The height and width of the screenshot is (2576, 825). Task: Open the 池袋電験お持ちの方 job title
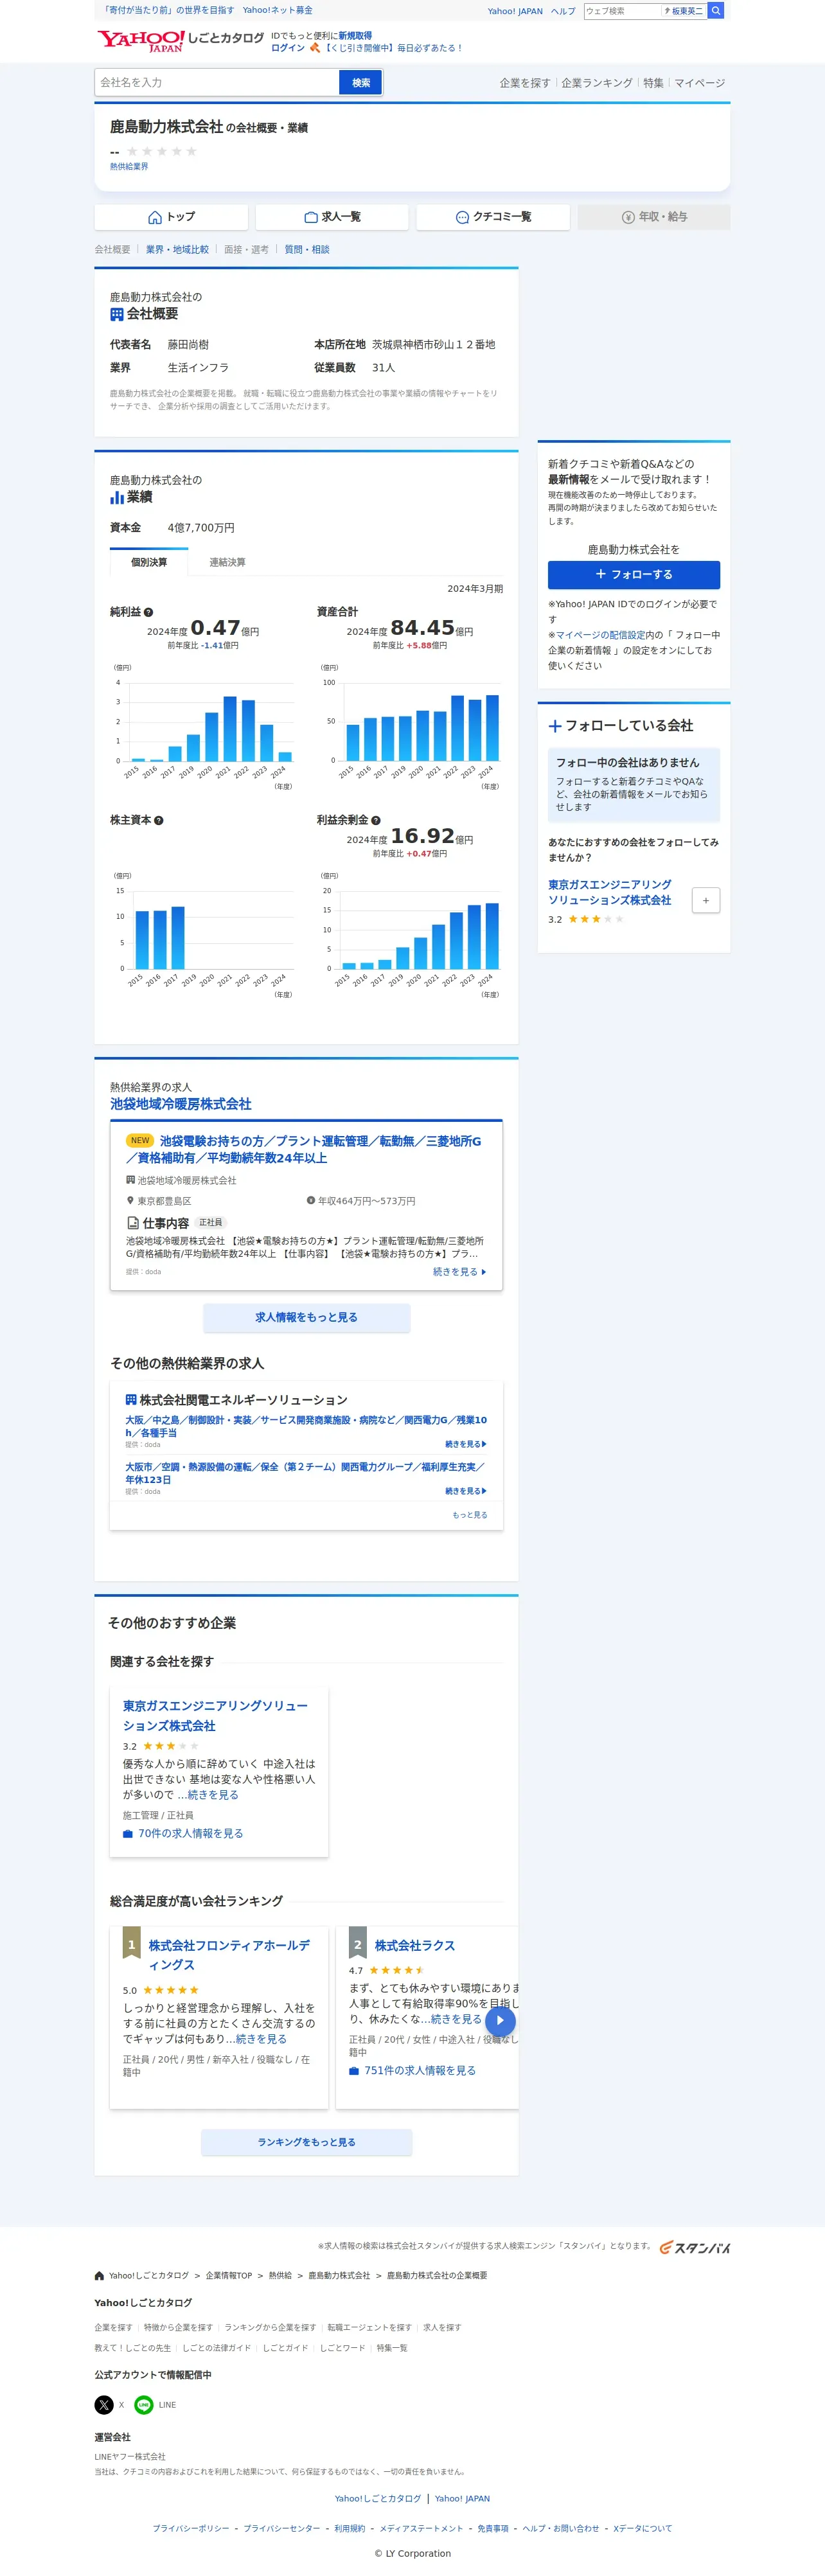pos(304,1149)
